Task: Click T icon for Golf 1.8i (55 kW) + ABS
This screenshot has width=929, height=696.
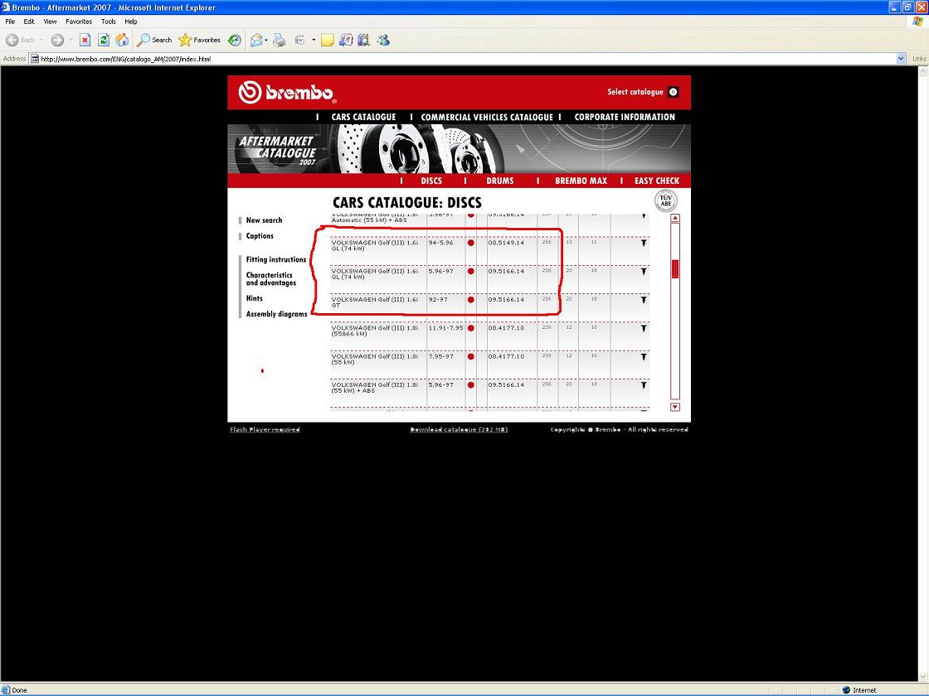Action: [x=644, y=384]
